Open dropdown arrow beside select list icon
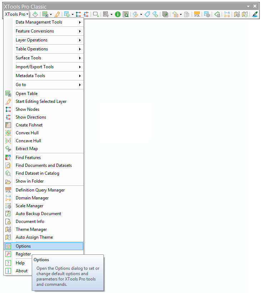 pyautogui.click(x=111, y=14)
